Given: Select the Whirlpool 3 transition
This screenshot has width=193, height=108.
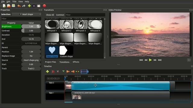Looking at the screenshot, I should point(81,26).
